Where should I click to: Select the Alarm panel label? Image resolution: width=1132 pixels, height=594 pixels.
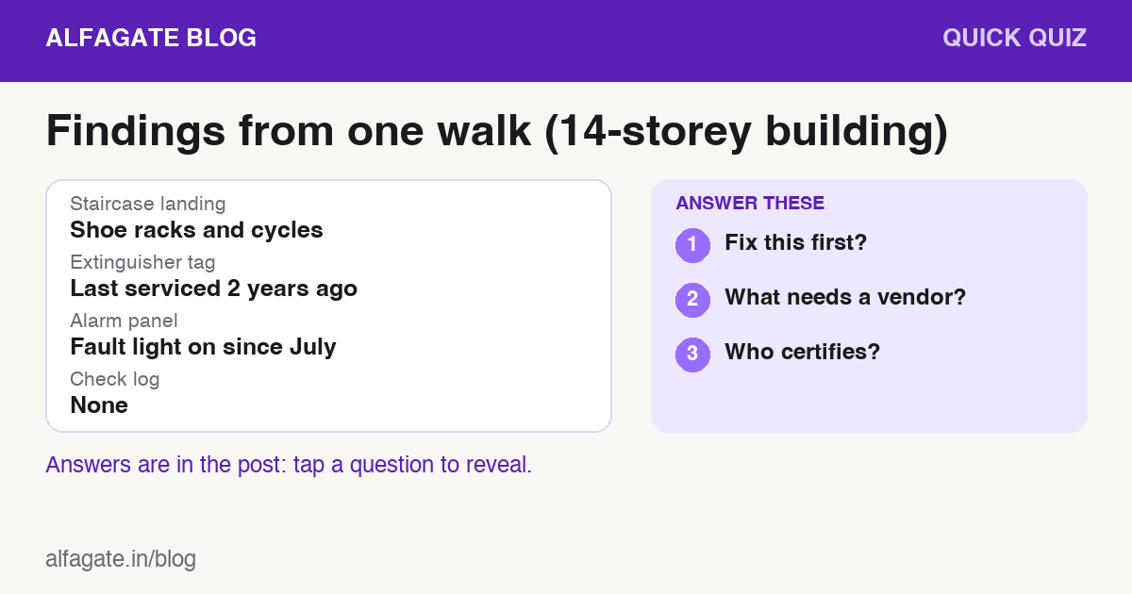click(x=124, y=321)
